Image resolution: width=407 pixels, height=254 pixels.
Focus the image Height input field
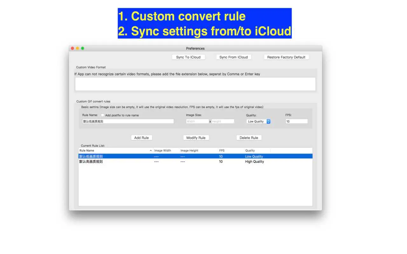click(x=223, y=121)
